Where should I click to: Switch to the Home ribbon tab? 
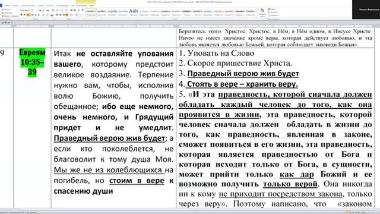pos(7,5)
